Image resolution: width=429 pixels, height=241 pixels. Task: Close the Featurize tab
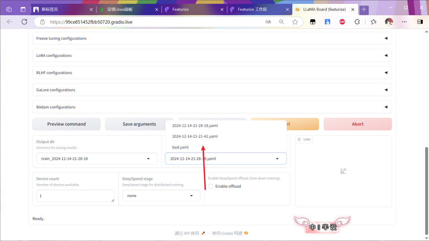[x=222, y=10]
